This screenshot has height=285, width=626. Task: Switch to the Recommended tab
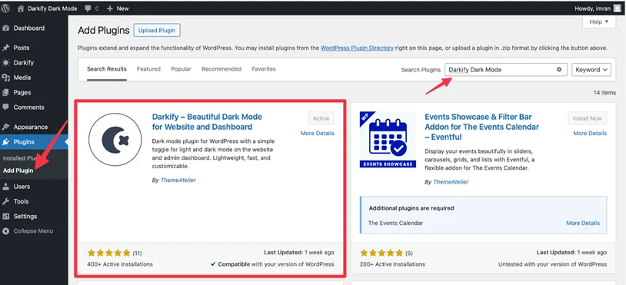tap(221, 69)
